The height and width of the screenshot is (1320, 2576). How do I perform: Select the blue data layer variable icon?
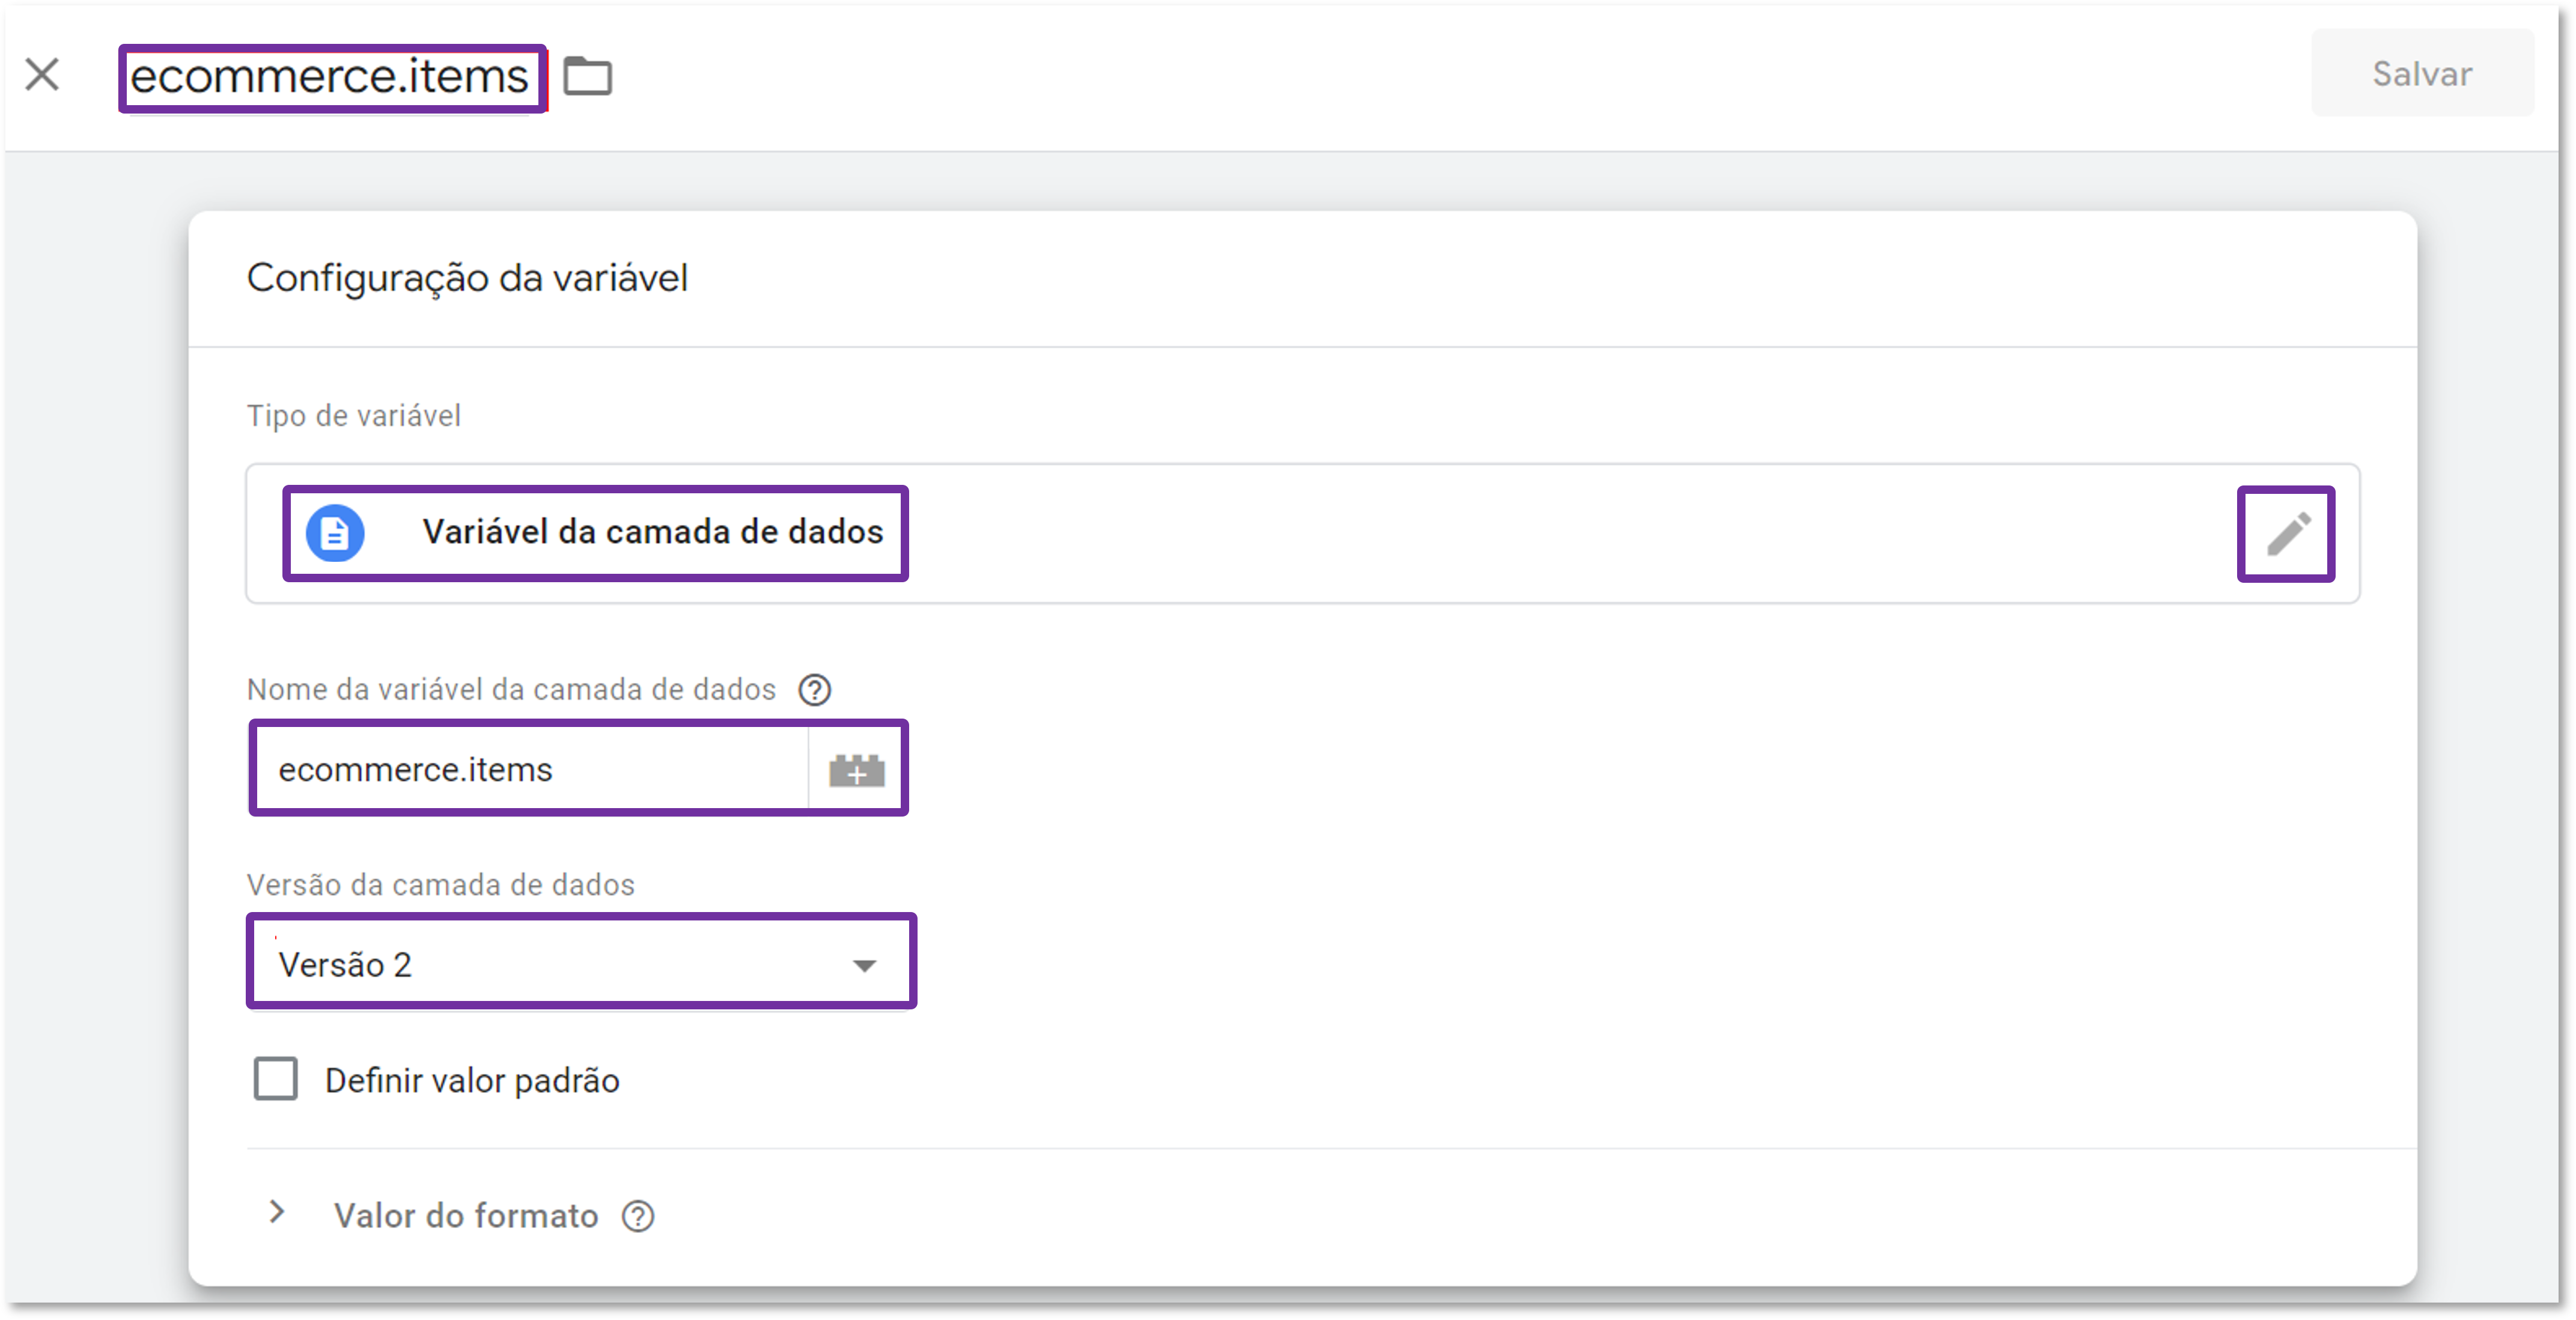tap(335, 533)
